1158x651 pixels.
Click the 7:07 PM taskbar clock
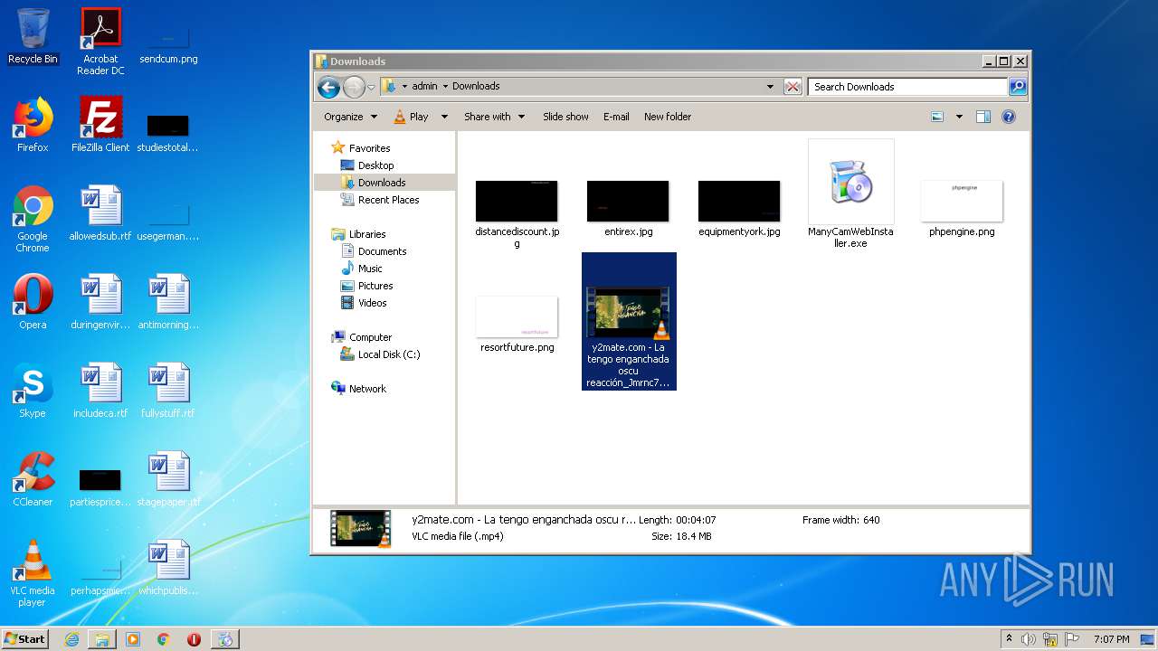[1111, 639]
